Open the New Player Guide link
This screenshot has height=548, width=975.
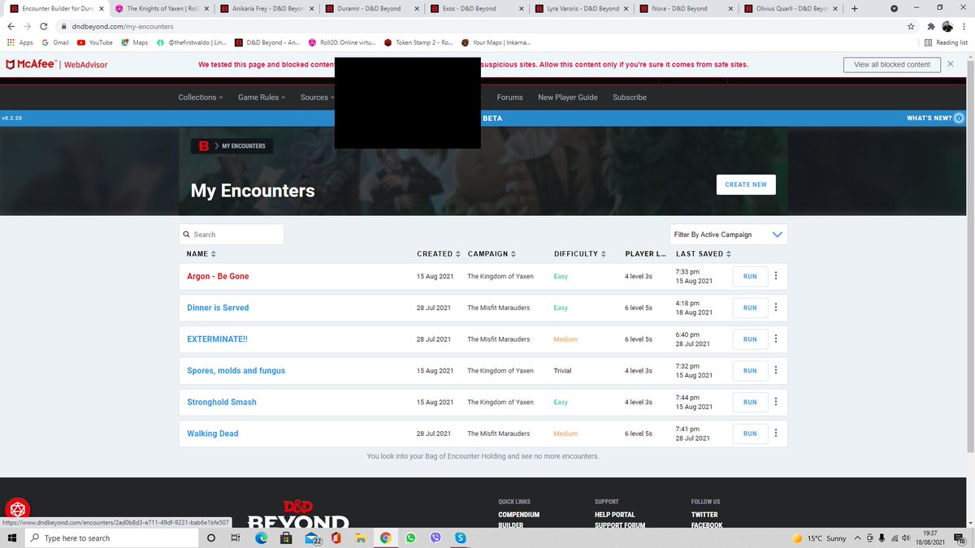pyautogui.click(x=568, y=97)
